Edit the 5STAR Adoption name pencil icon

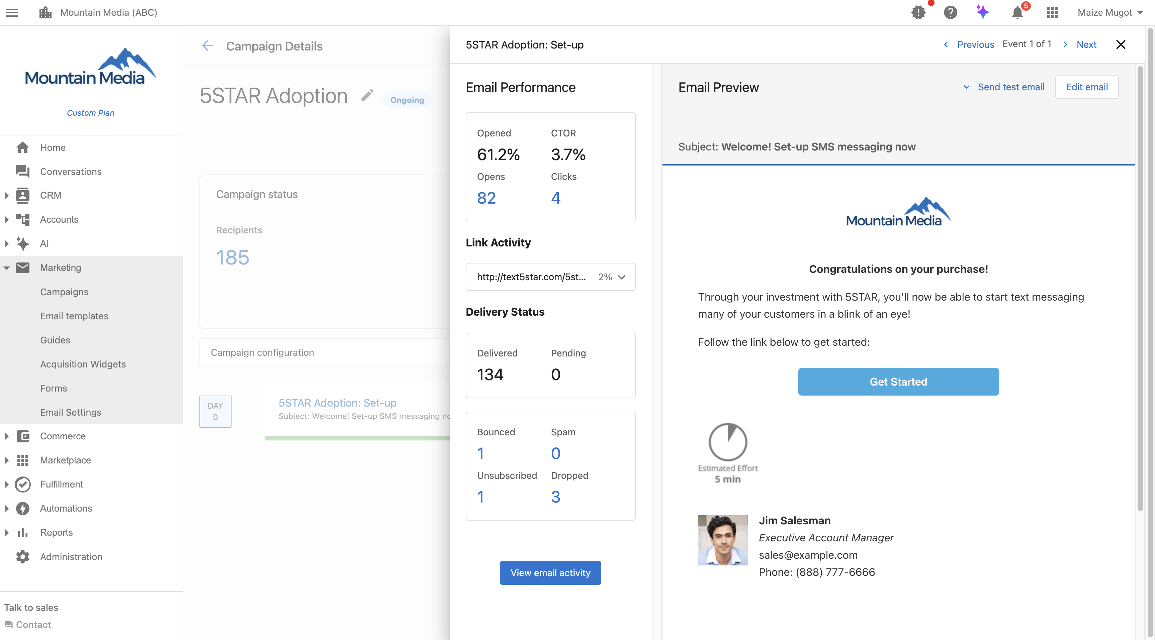367,95
